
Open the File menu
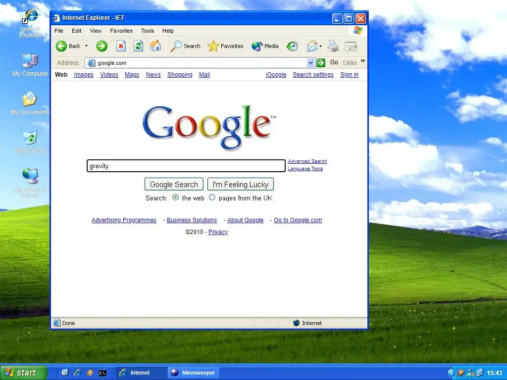(59, 31)
